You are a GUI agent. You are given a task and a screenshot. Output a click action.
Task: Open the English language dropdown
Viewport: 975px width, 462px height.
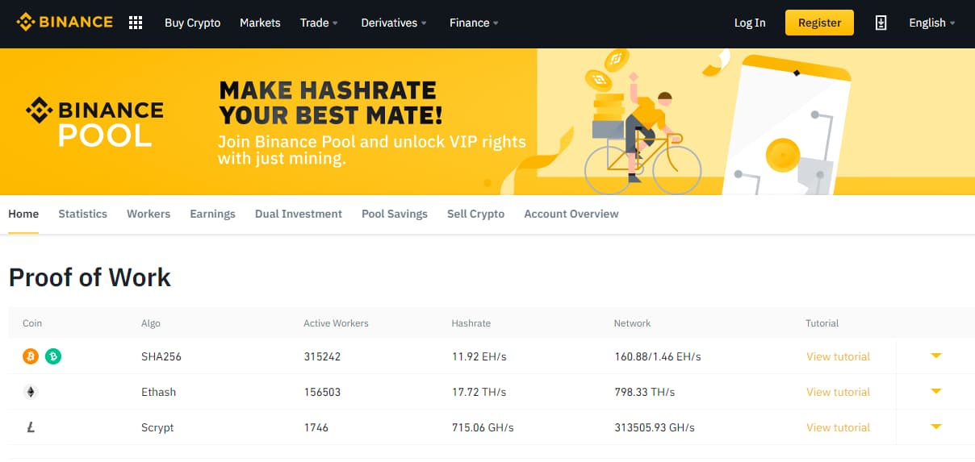pyautogui.click(x=932, y=23)
